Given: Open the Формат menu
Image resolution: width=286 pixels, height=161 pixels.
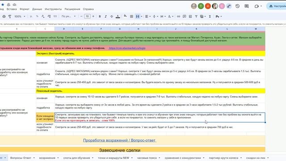Looking at the screenshot, I should [x=25, y=9].
